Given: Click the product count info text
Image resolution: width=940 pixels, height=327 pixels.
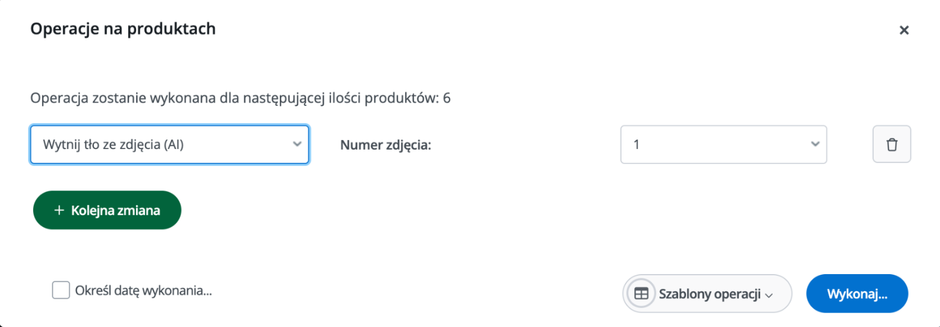Looking at the screenshot, I should (240, 99).
